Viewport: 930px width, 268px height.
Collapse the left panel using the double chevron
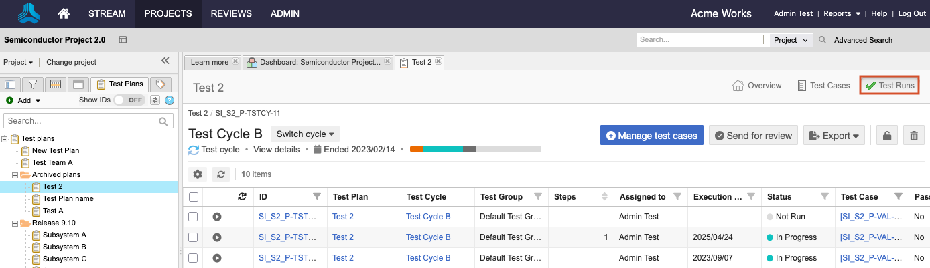165,61
